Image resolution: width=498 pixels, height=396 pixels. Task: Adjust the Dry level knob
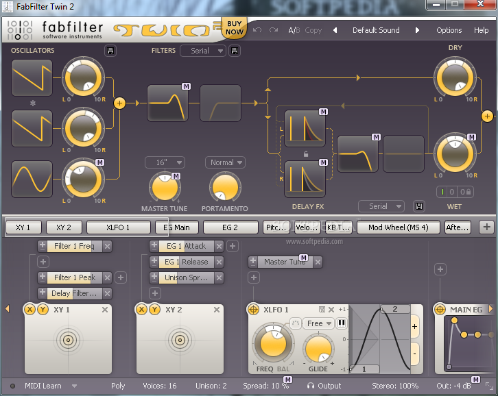click(x=455, y=77)
